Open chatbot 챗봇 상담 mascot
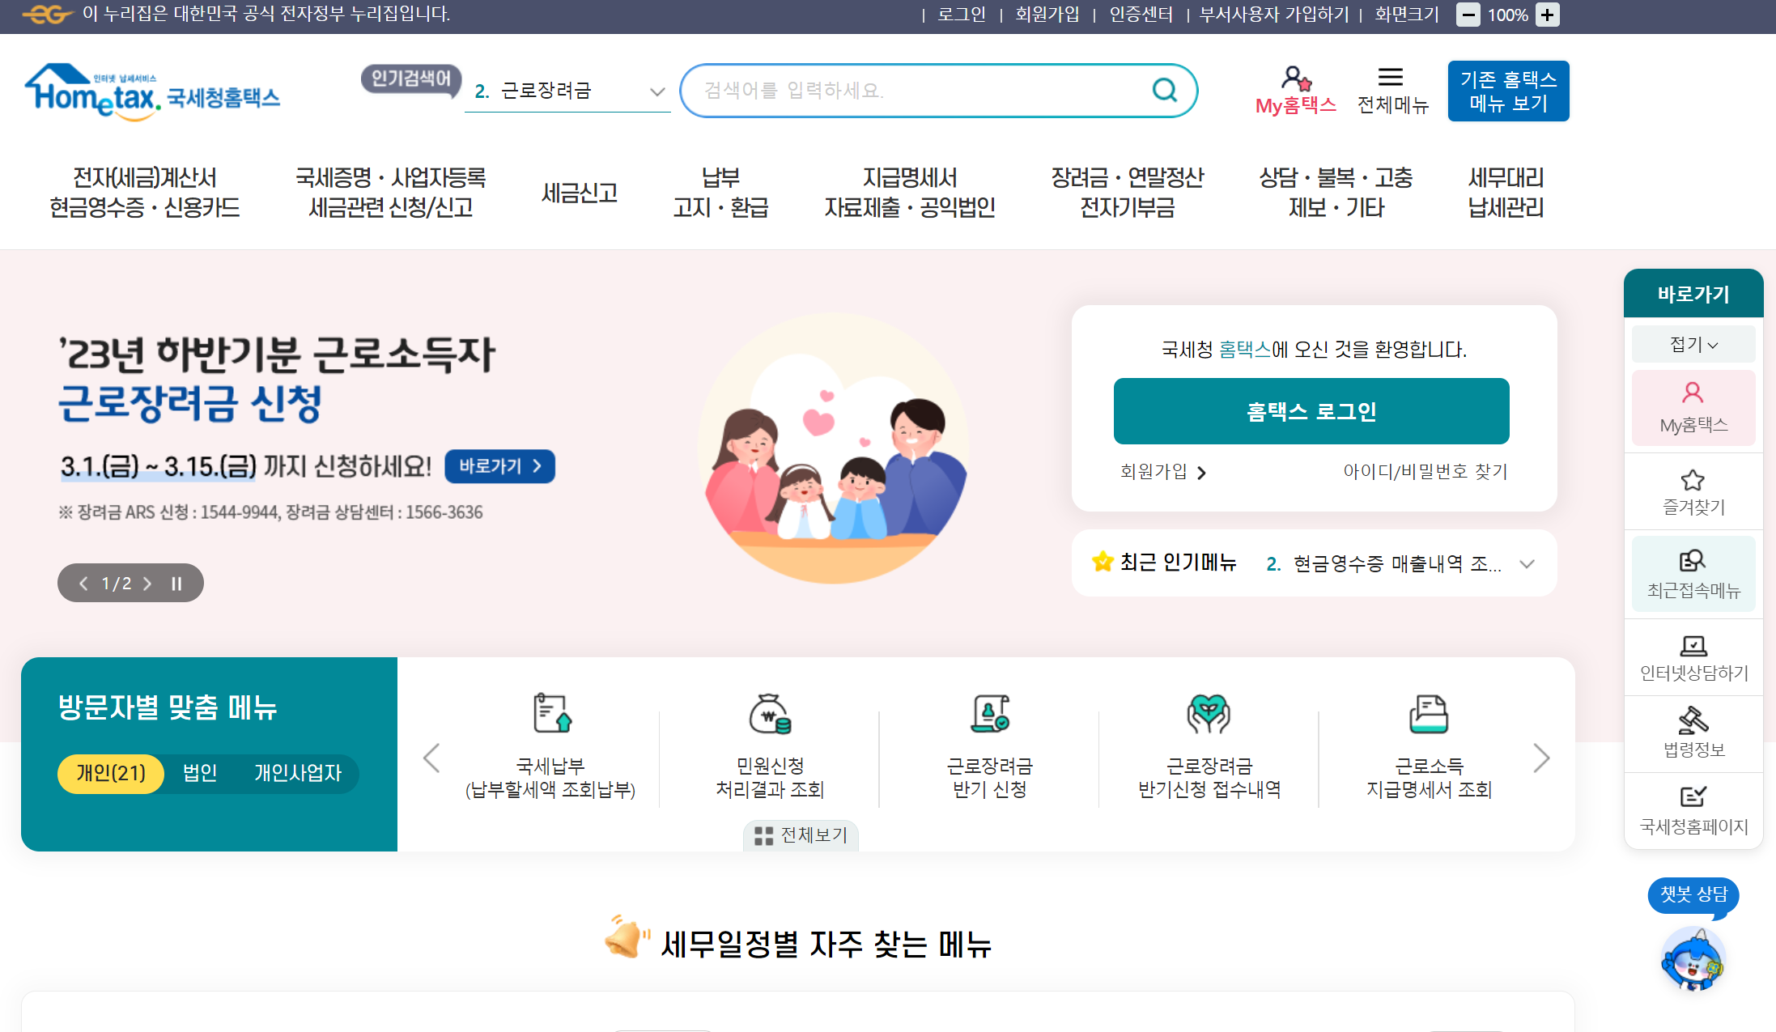This screenshot has height=1032, width=1776. click(x=1692, y=959)
